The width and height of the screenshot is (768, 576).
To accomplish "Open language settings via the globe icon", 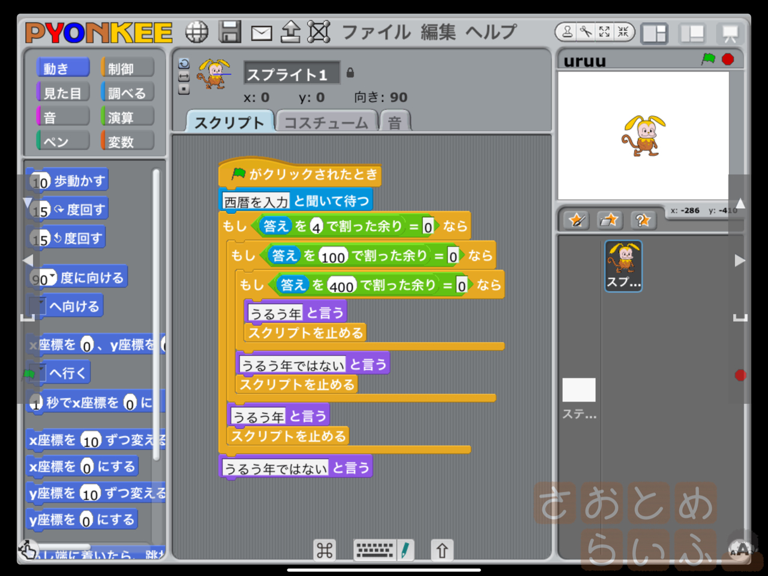I will click(x=196, y=32).
